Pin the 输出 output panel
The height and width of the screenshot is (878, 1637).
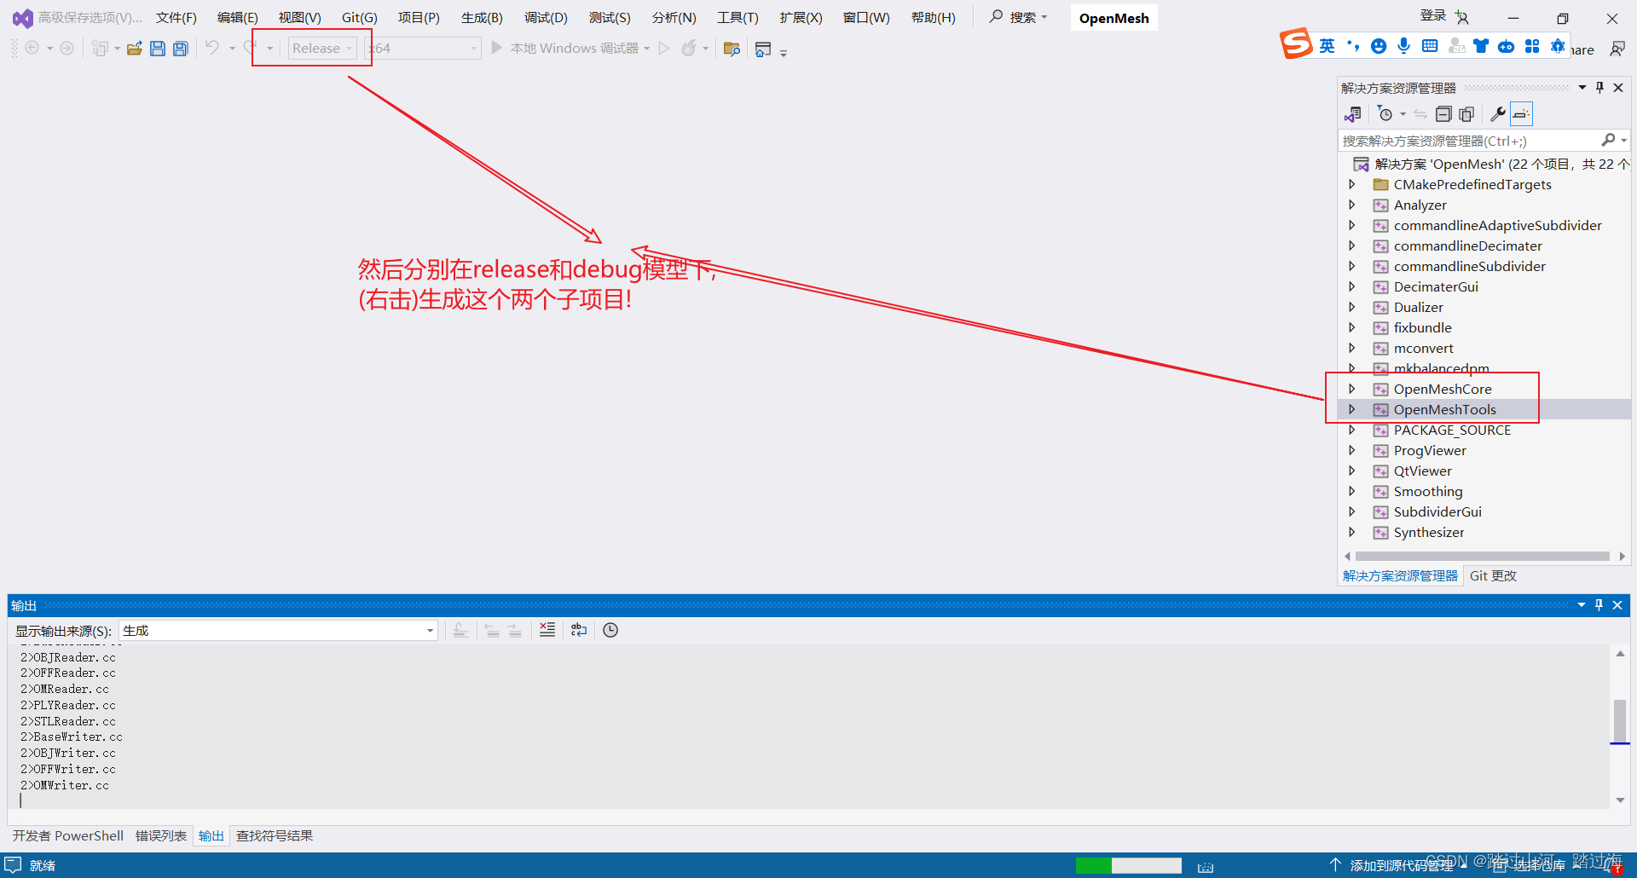(1599, 605)
